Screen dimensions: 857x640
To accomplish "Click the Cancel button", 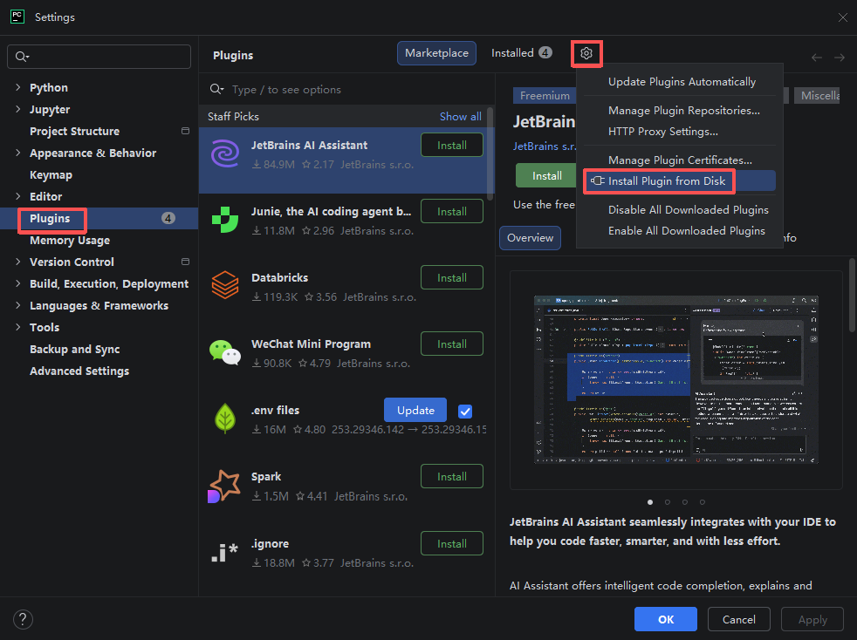I will click(739, 619).
